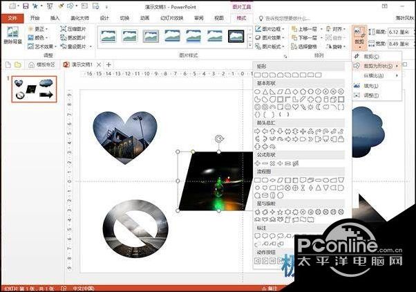This screenshot has height=292, width=416.
Task: Switch to the Insert (插入) ribbon tab
Action: (x=55, y=18)
